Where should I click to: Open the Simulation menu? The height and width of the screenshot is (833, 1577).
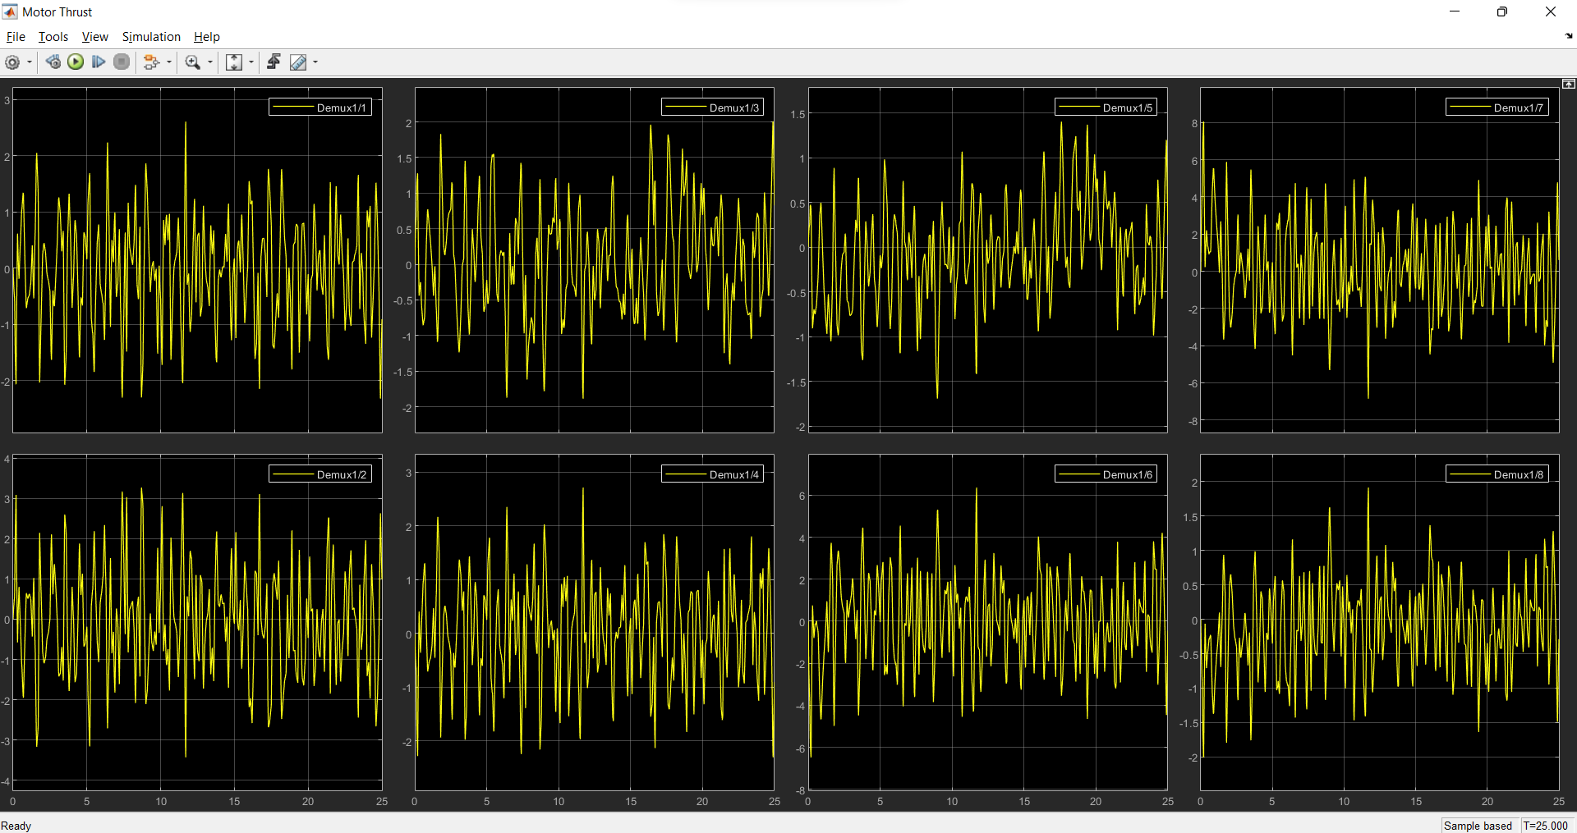(x=151, y=37)
